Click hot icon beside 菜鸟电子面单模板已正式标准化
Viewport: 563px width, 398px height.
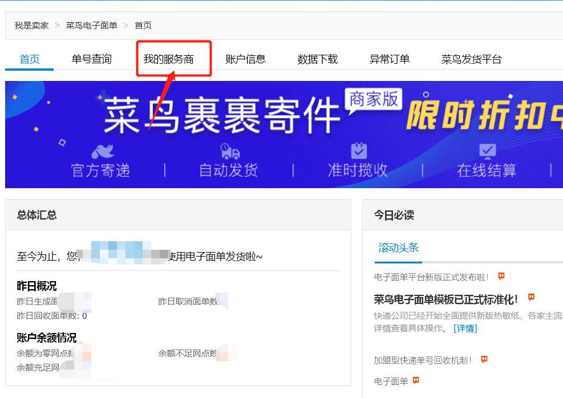click(x=532, y=297)
